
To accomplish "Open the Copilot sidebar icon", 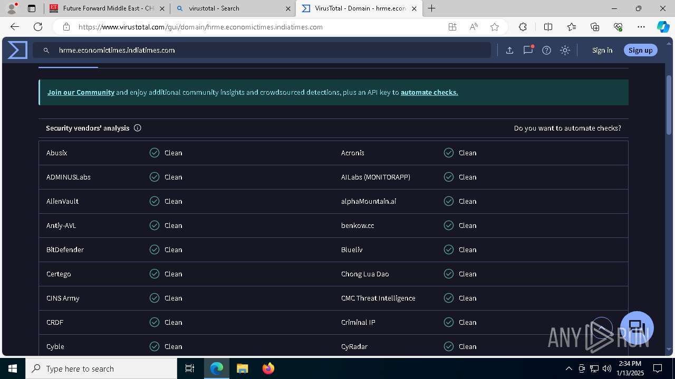I will (663, 27).
